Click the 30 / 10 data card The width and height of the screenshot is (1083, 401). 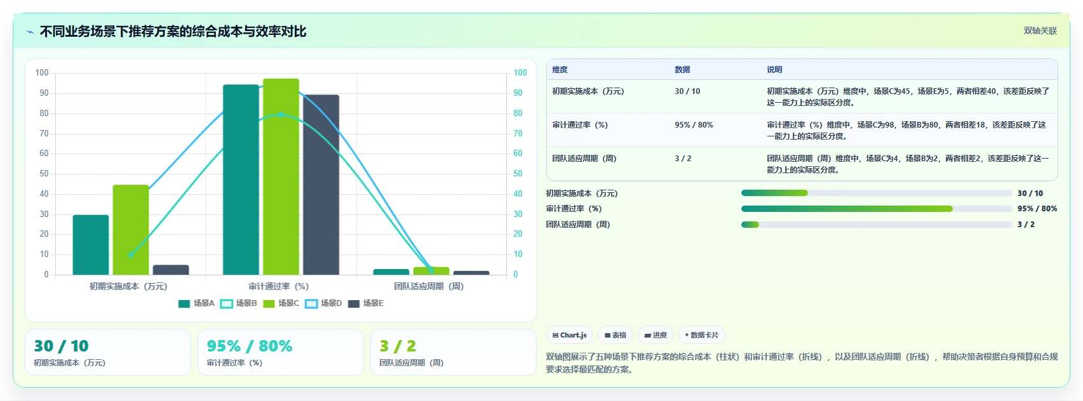pos(108,352)
